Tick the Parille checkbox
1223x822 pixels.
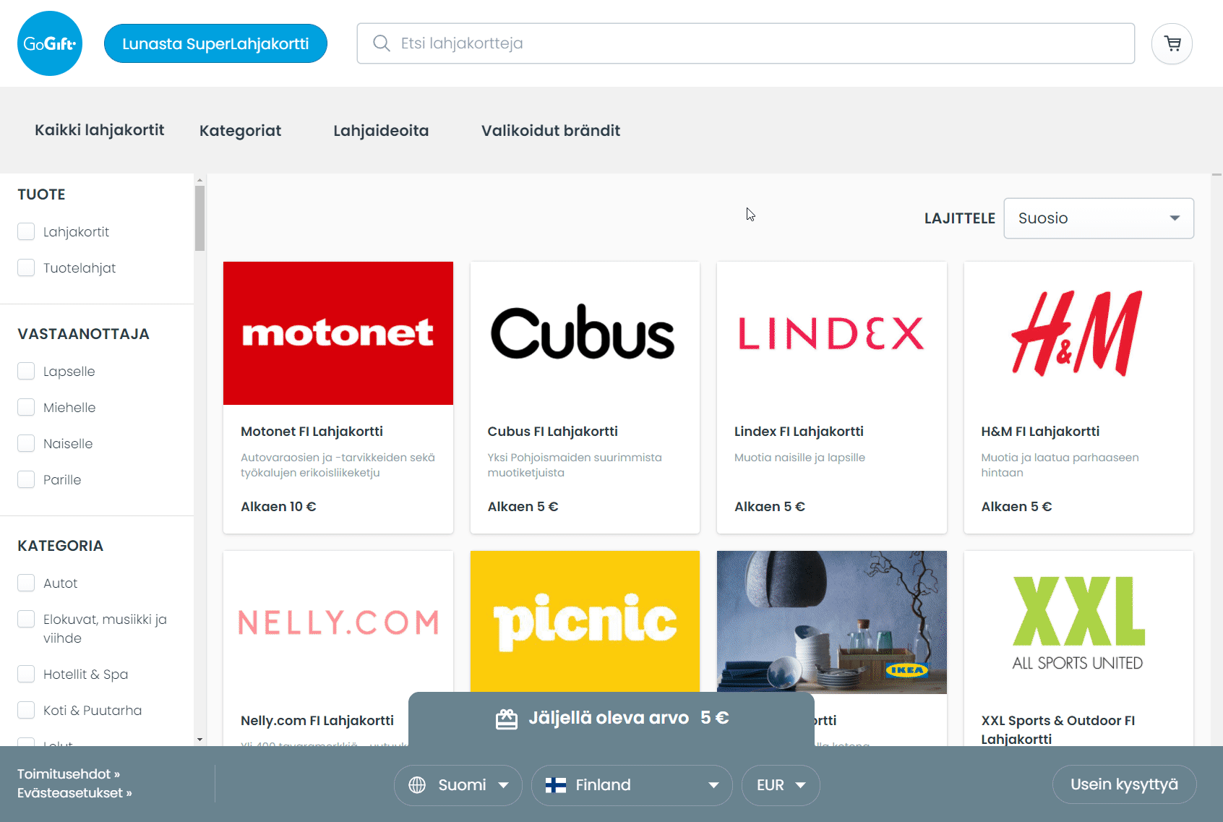(26, 479)
